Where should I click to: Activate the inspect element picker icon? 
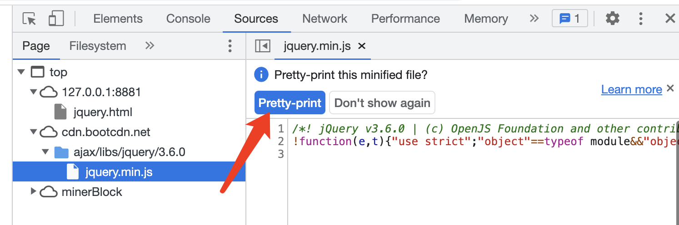click(x=30, y=19)
